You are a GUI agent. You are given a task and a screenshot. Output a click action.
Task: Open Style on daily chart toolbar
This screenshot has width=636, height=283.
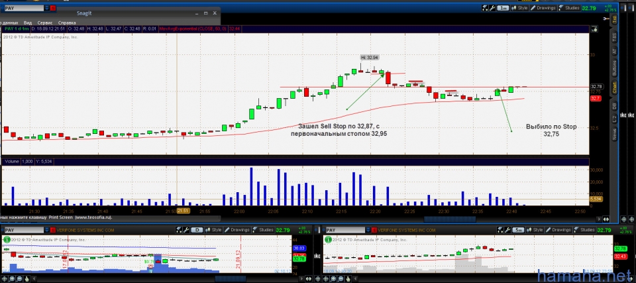click(213, 230)
